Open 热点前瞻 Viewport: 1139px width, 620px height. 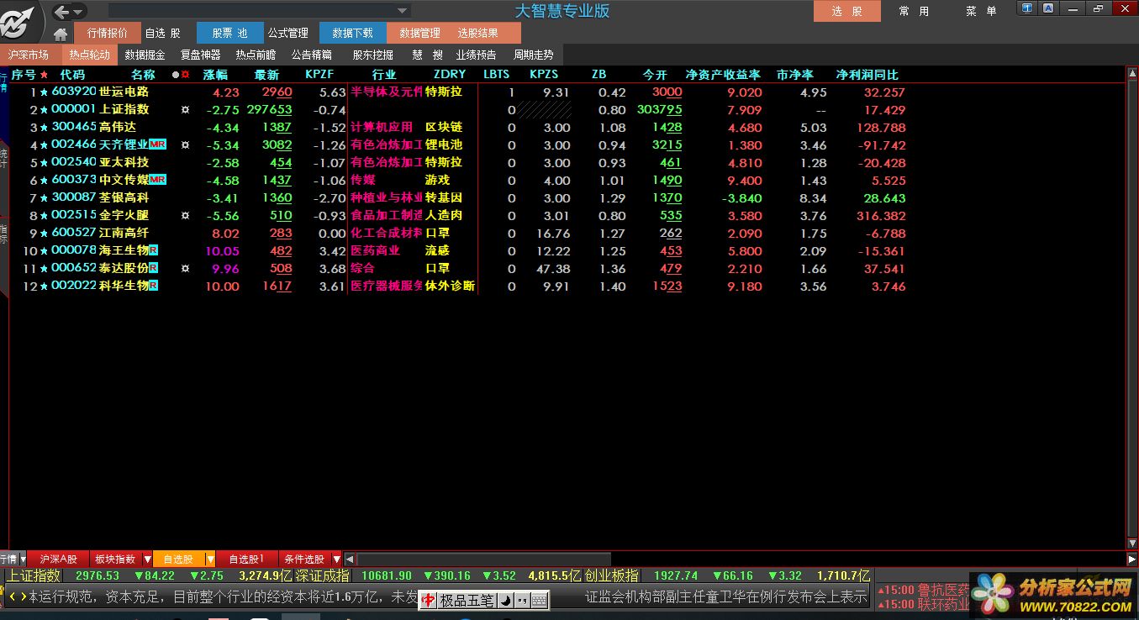pyautogui.click(x=256, y=55)
